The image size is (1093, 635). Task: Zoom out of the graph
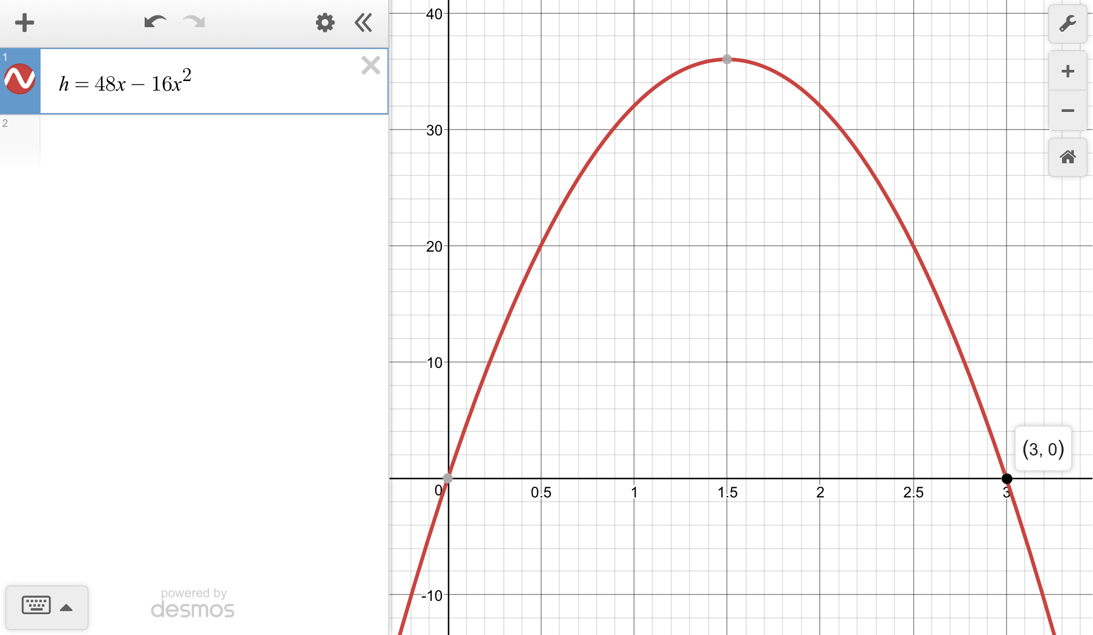pyautogui.click(x=1067, y=111)
